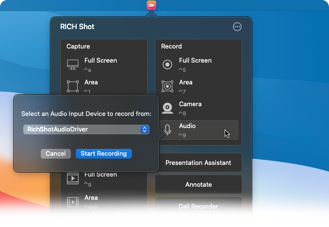The width and height of the screenshot is (329, 227).
Task: Open Presentation Assistant
Action: point(198,162)
